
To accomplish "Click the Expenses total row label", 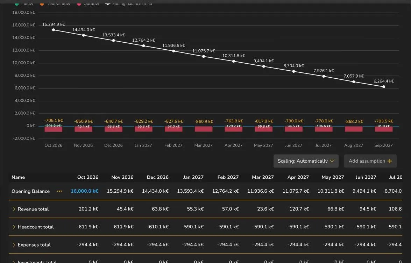I will tap(34, 245).
